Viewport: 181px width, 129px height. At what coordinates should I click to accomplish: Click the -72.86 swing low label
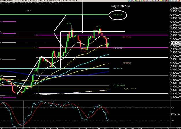point(83,51)
